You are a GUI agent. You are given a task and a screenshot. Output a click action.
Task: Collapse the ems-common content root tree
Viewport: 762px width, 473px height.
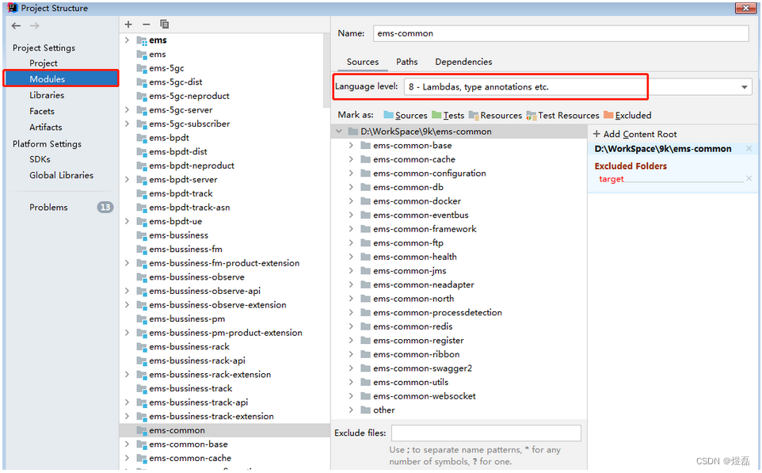coord(339,131)
